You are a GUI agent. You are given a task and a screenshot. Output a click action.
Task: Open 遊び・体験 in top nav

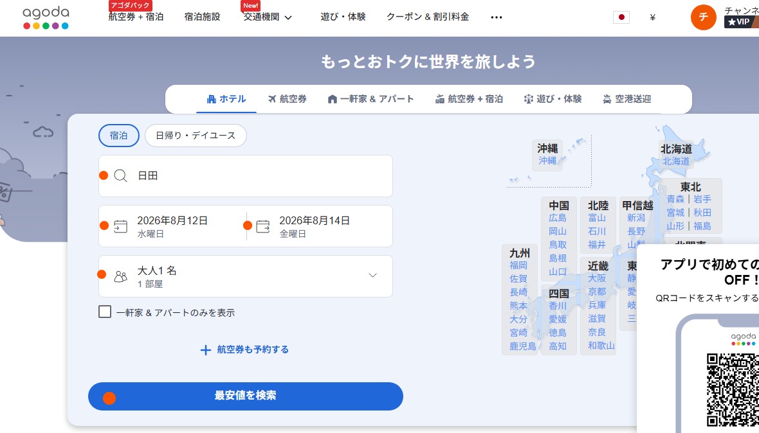343,17
